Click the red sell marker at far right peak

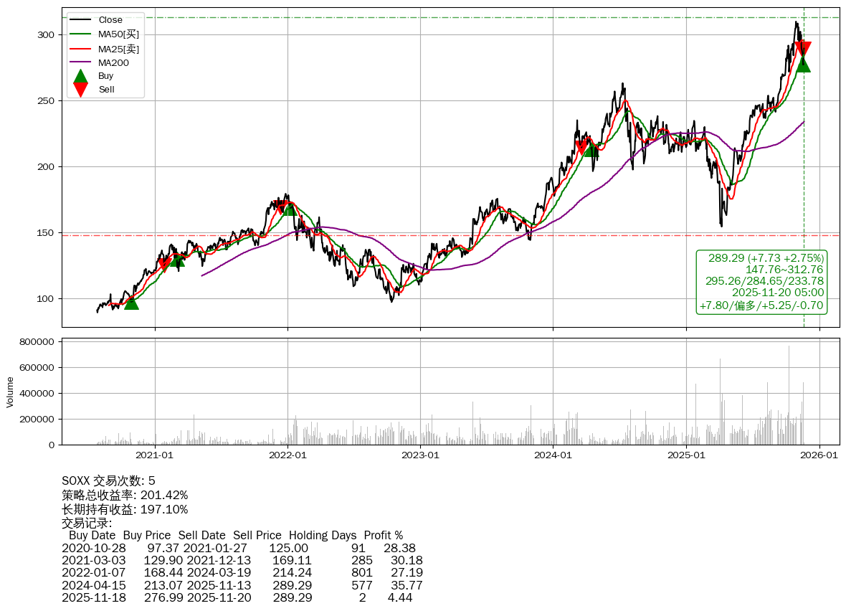point(803,49)
